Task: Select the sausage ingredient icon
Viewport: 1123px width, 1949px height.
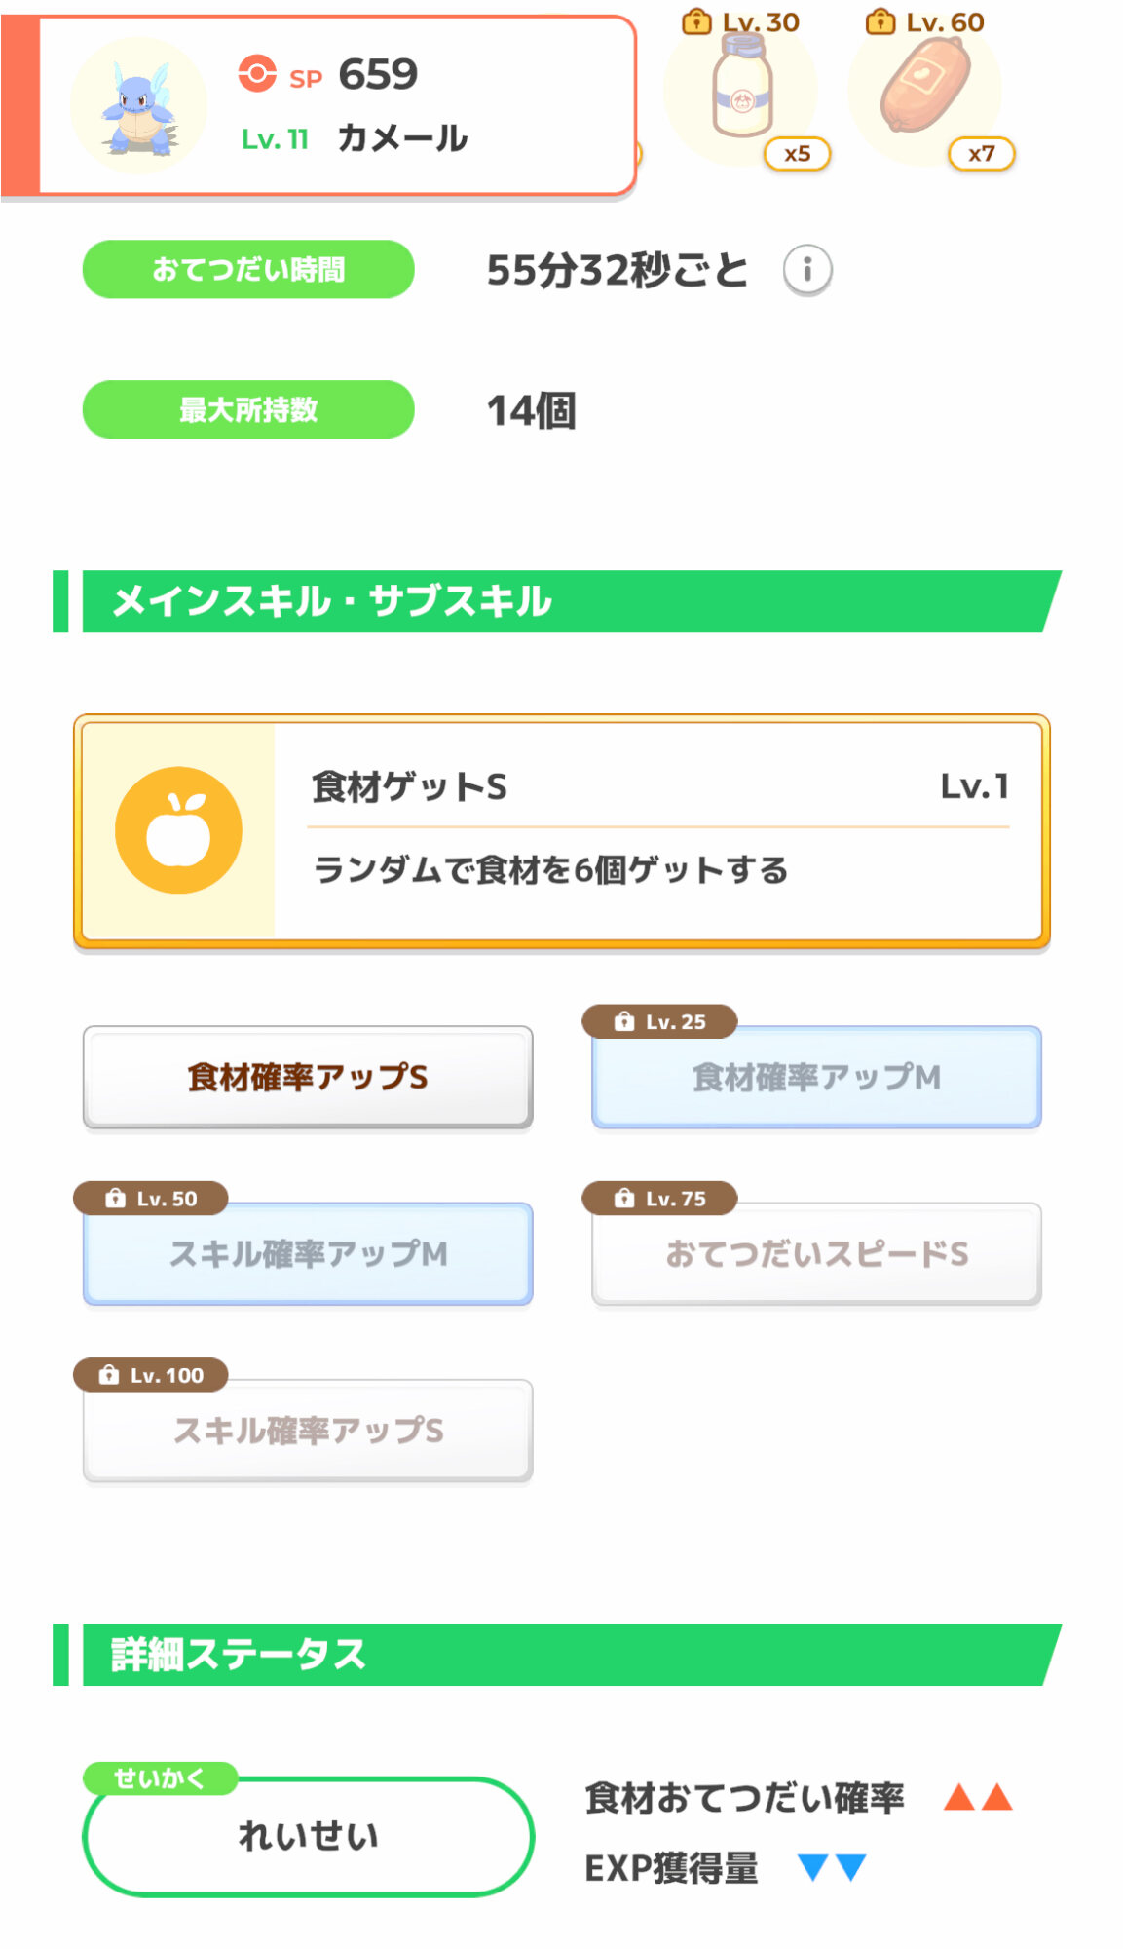Action: (x=924, y=88)
